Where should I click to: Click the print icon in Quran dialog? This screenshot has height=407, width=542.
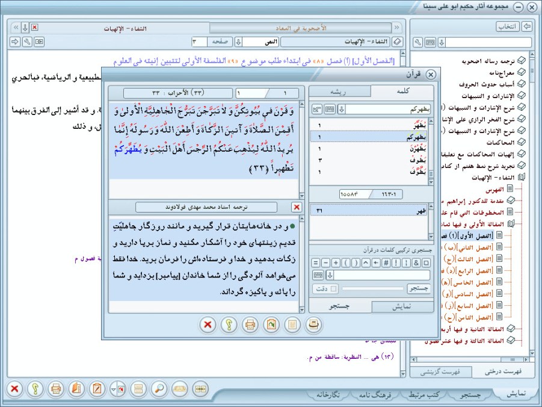click(250, 325)
